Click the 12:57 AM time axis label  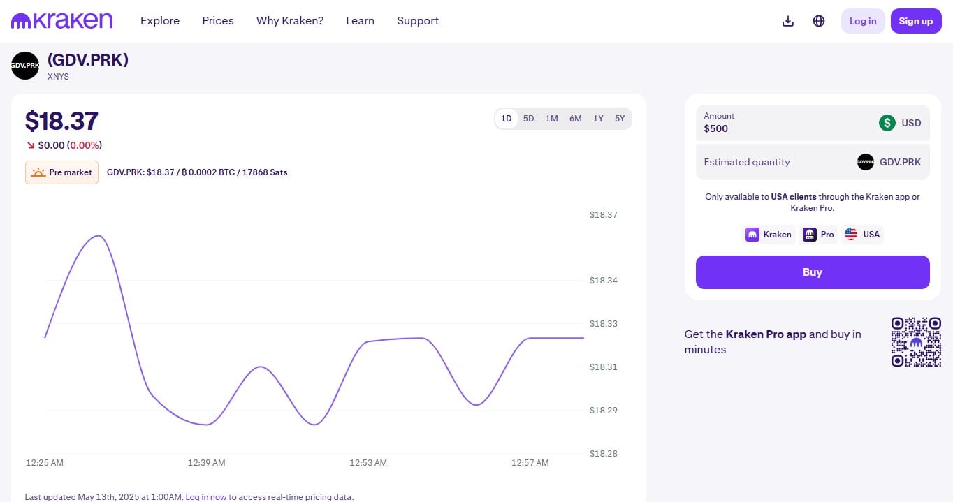(530, 463)
